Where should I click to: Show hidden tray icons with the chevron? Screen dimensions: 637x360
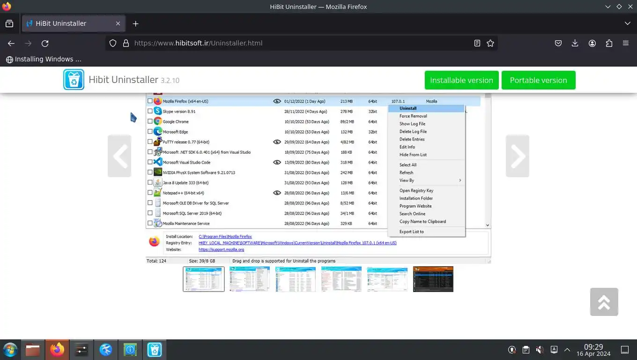point(567,350)
